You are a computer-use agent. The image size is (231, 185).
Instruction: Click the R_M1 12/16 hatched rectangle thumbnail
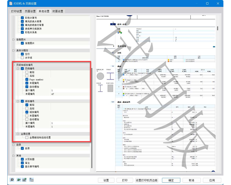coord(110,88)
